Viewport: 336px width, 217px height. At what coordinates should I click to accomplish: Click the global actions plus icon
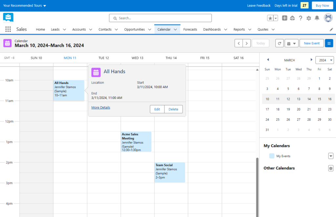tap(284, 18)
